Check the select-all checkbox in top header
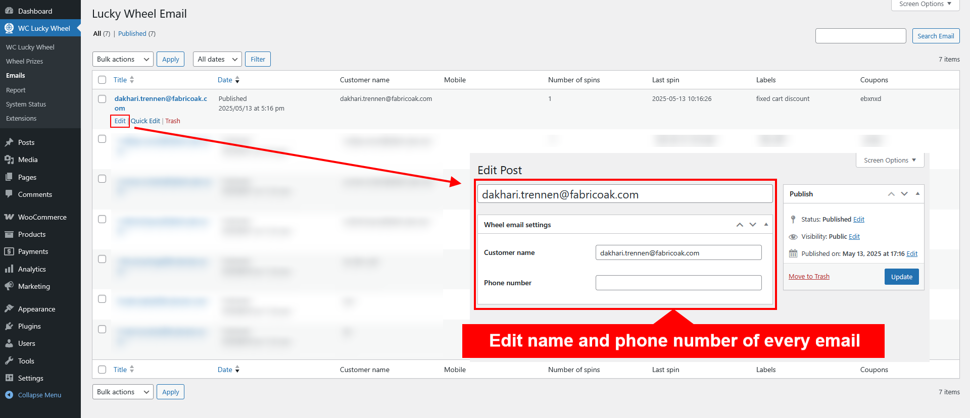The image size is (970, 418). coord(102,80)
